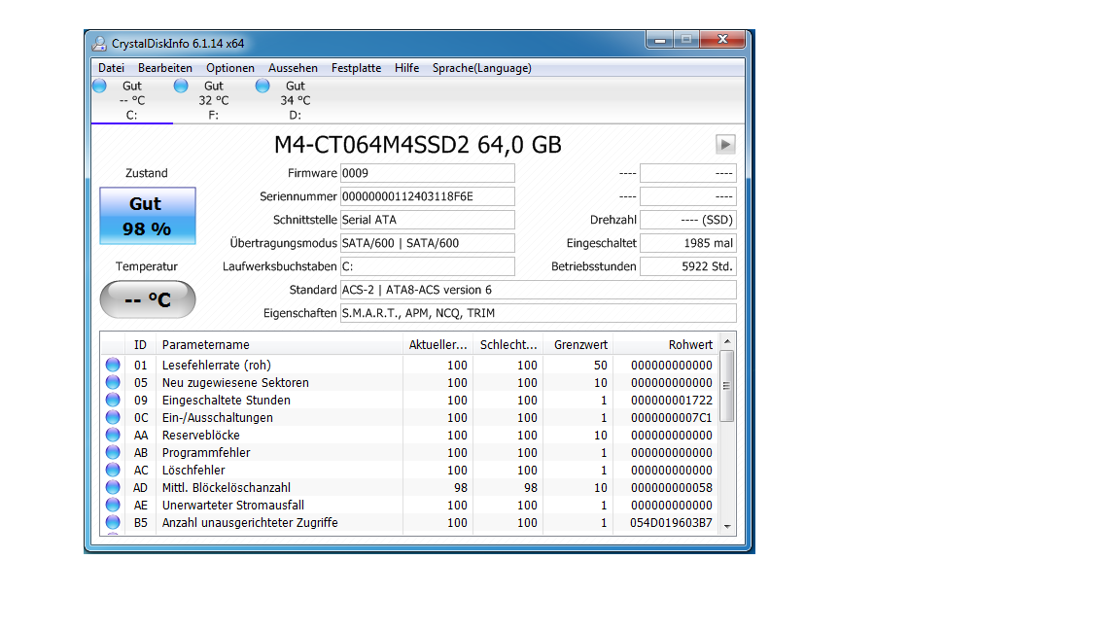1120x630 pixels.
Task: Click the Rohwert column header
Action: point(665,345)
